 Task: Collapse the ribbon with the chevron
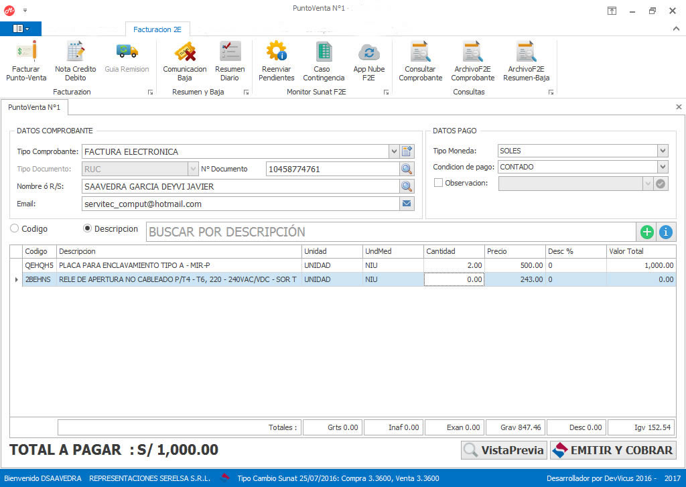click(x=676, y=29)
